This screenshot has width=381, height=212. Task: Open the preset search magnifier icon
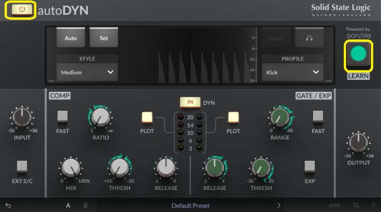356,205
